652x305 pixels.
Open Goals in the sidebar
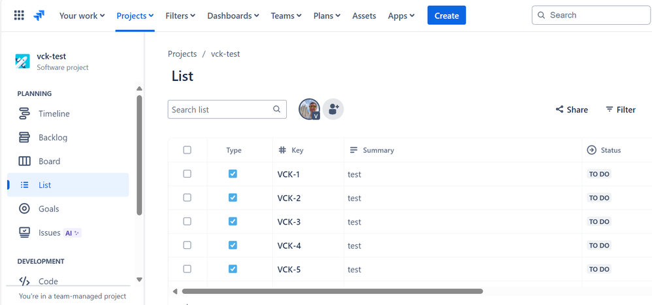click(48, 209)
